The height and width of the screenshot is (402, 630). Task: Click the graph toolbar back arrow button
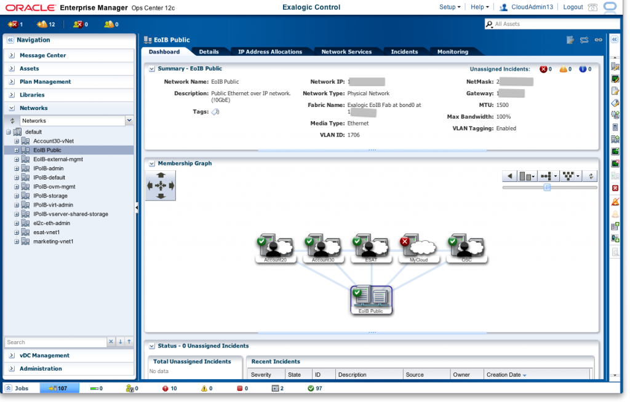point(509,176)
